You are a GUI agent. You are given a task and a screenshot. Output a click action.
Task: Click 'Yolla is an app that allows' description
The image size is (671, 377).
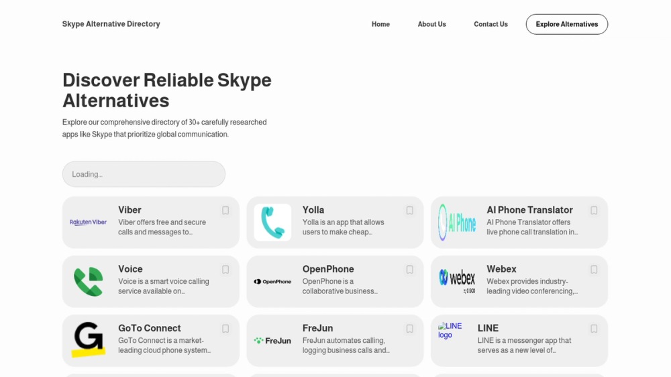tap(344, 227)
